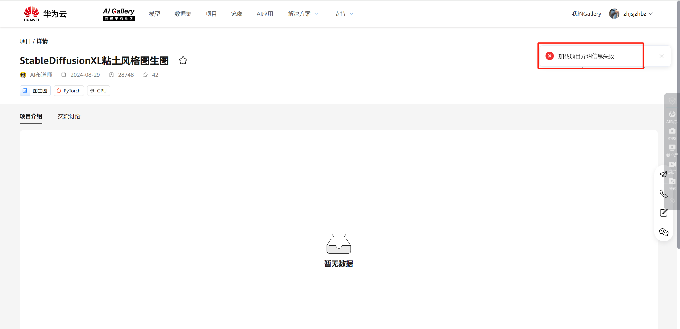Click the 项目 breadcrumb link
This screenshot has width=680, height=329.
click(x=25, y=41)
